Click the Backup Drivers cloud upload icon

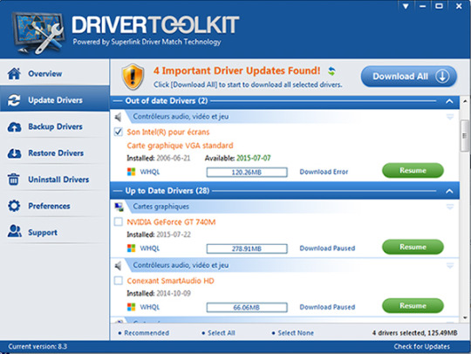[14, 126]
